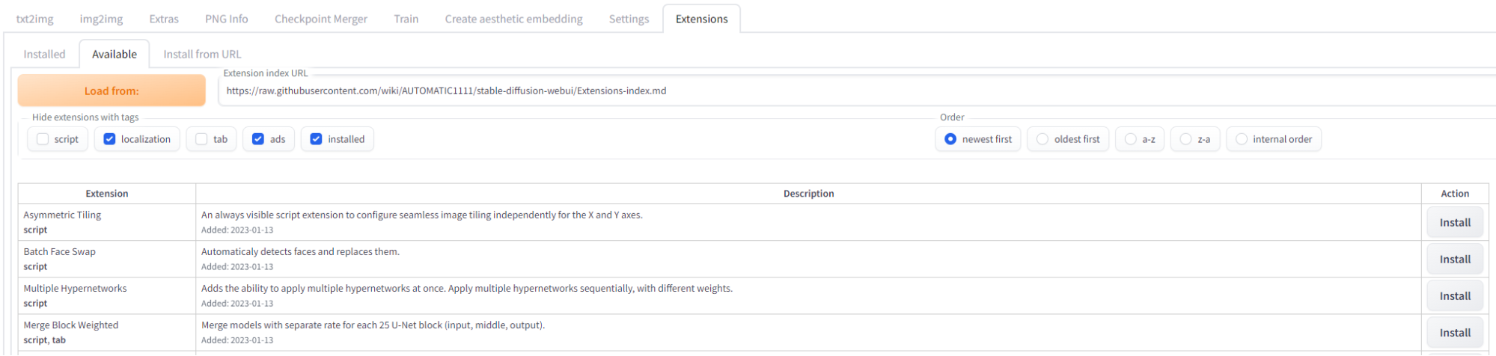Image resolution: width=1496 pixels, height=356 pixels.
Task: Open the Install from URL sub-tab
Action: click(x=202, y=54)
